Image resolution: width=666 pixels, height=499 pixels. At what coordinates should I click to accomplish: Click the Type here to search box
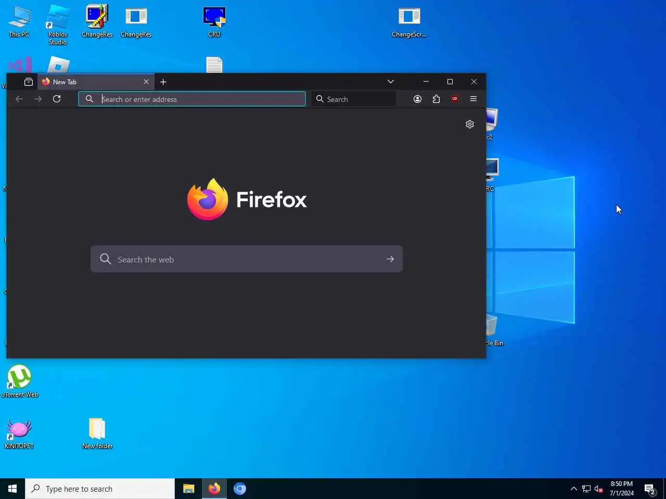click(x=100, y=489)
